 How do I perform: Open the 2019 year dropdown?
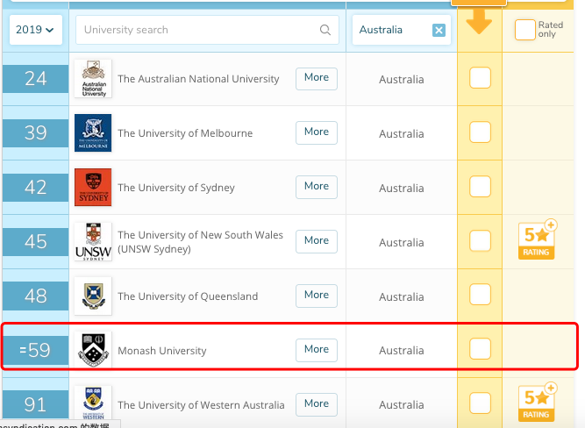click(x=35, y=30)
